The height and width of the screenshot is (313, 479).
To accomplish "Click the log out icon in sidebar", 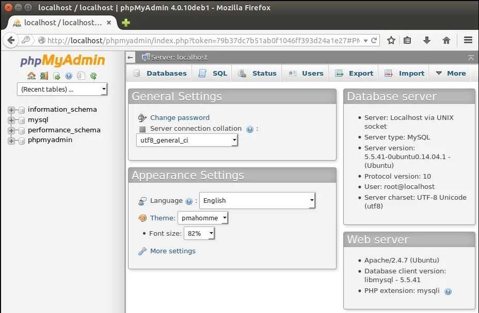I will pyautogui.click(x=44, y=76).
